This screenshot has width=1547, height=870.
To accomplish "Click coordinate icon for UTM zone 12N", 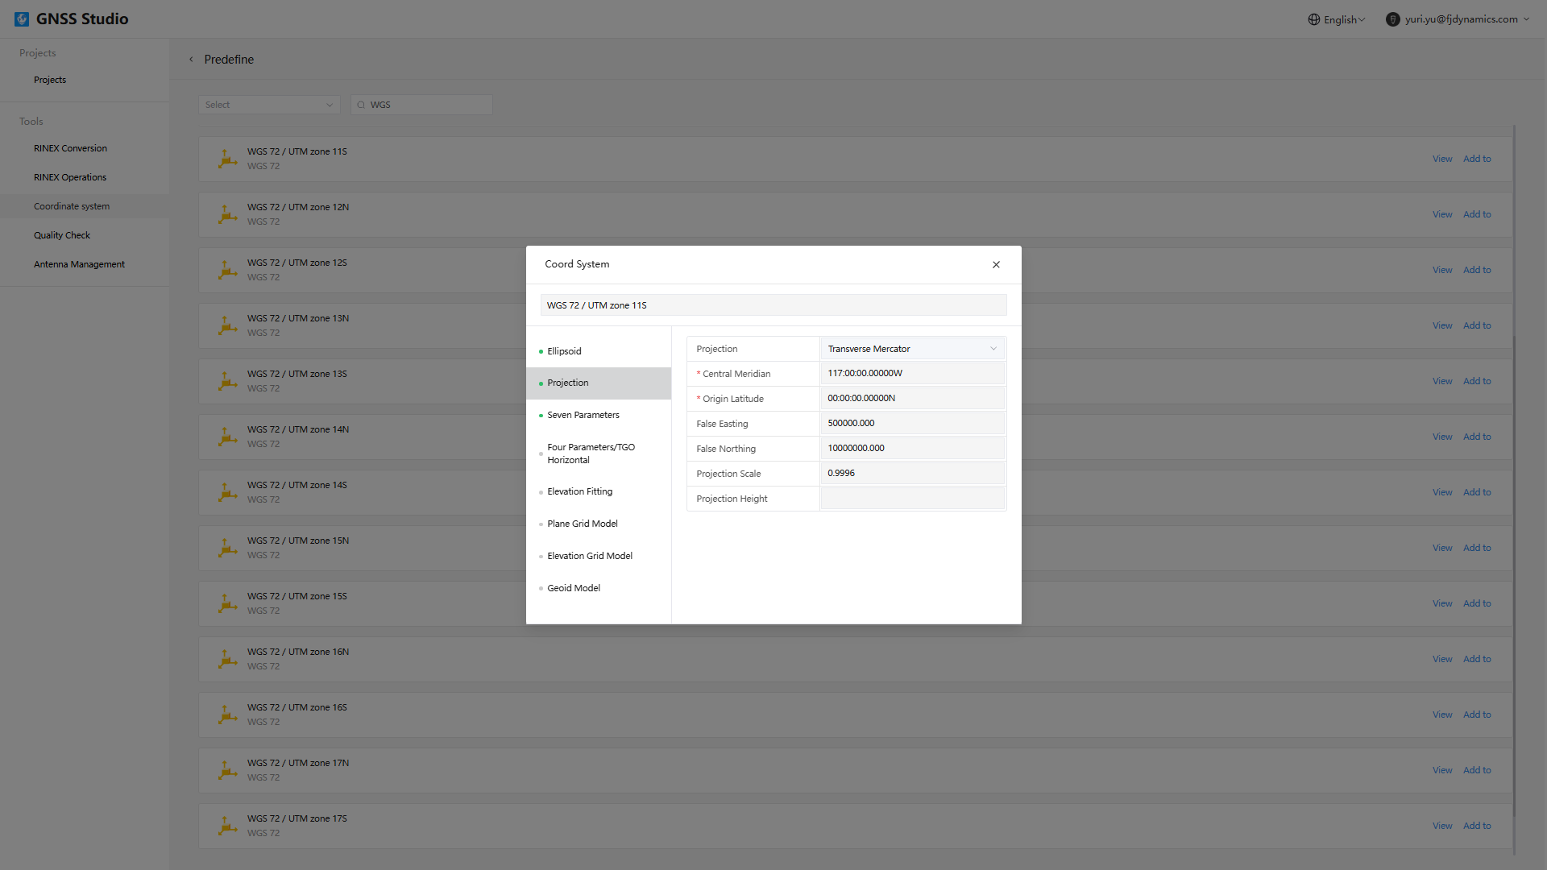I will [x=227, y=214].
